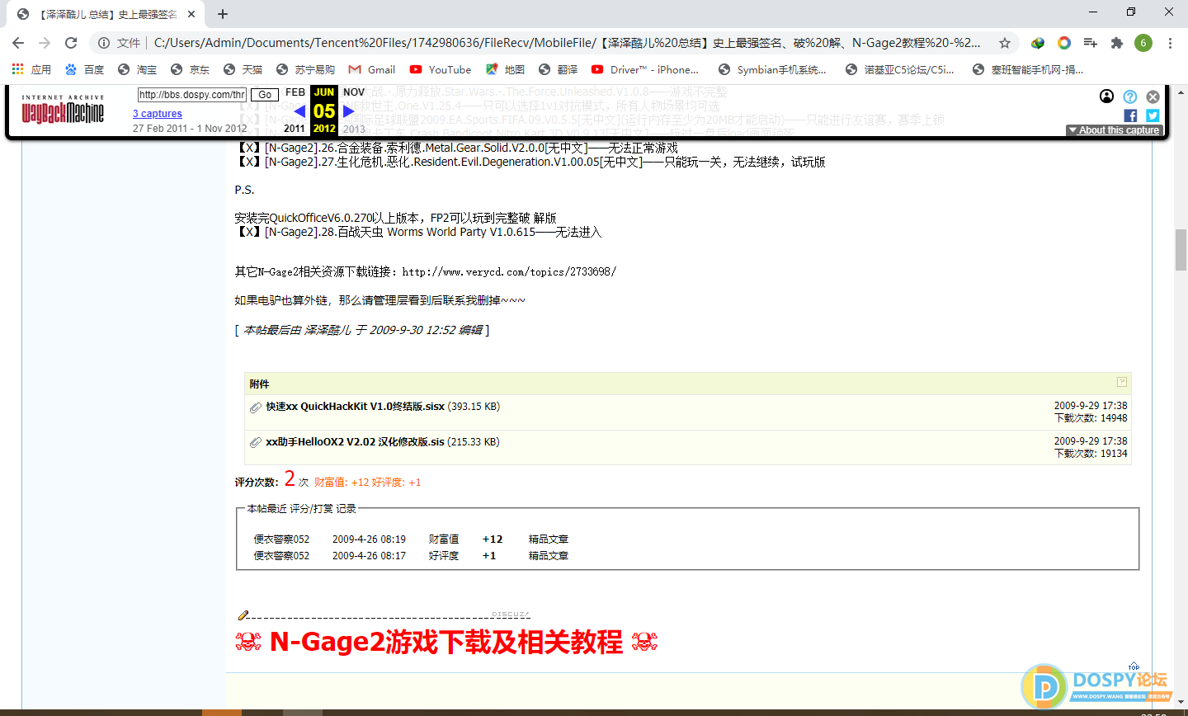Open the 苏宁易购 bookmark

(306, 69)
